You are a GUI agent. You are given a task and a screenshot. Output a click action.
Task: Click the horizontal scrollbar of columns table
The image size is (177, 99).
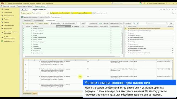coord(70,57)
